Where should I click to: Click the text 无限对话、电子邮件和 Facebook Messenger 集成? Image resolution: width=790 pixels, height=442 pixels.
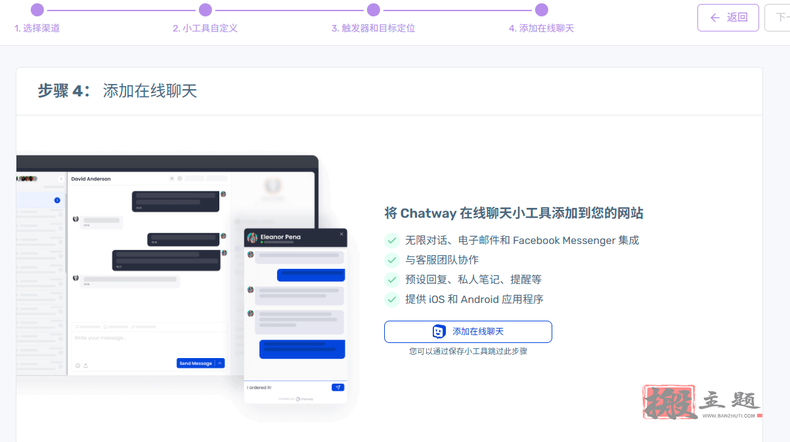point(522,241)
